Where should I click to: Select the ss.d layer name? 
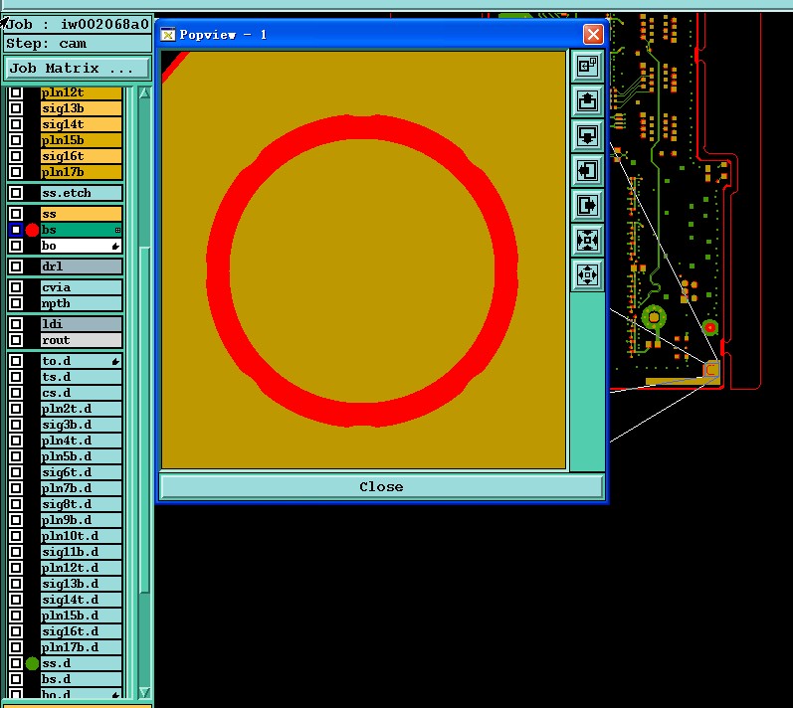pos(81,663)
